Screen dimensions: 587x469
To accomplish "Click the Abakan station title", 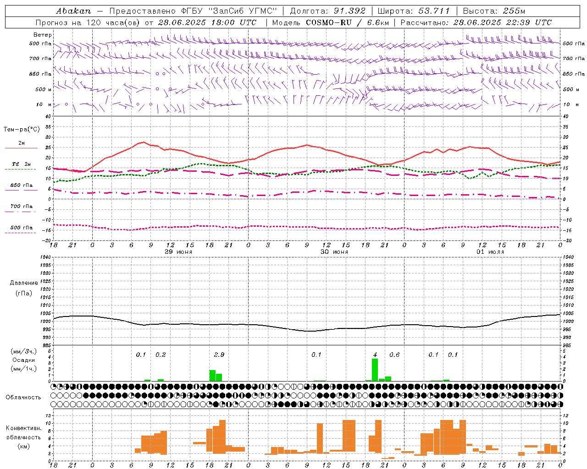I will (x=73, y=11).
